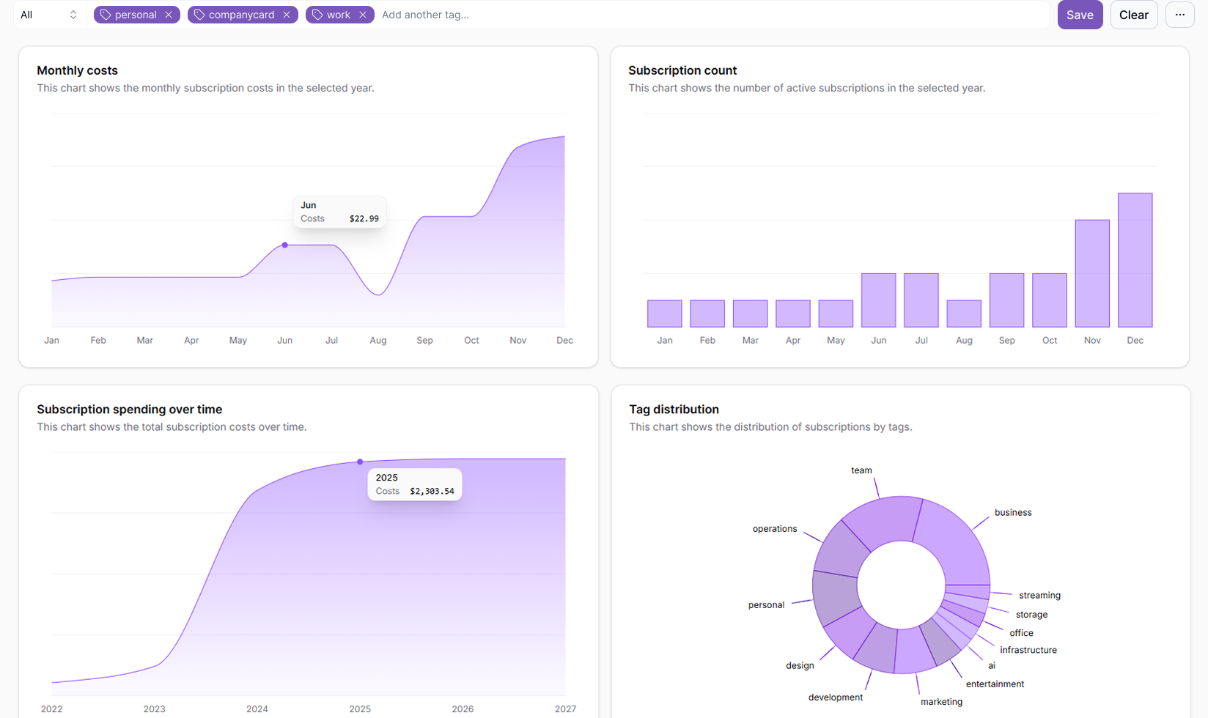Click the June data point on Monthly costs

(x=284, y=245)
